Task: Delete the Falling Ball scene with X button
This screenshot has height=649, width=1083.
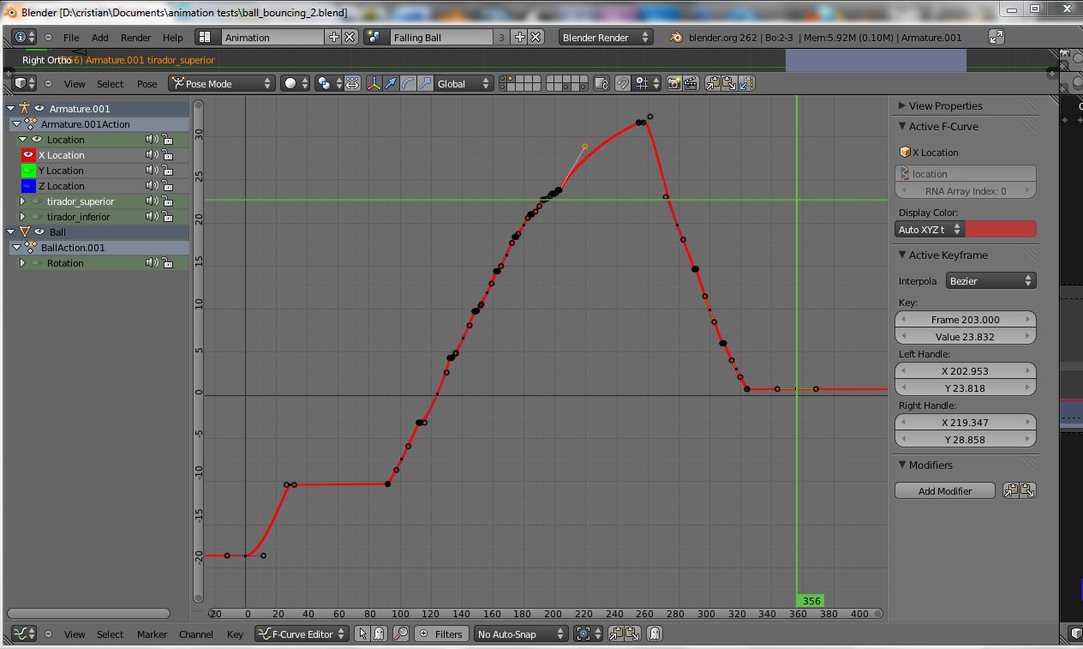Action: click(536, 37)
